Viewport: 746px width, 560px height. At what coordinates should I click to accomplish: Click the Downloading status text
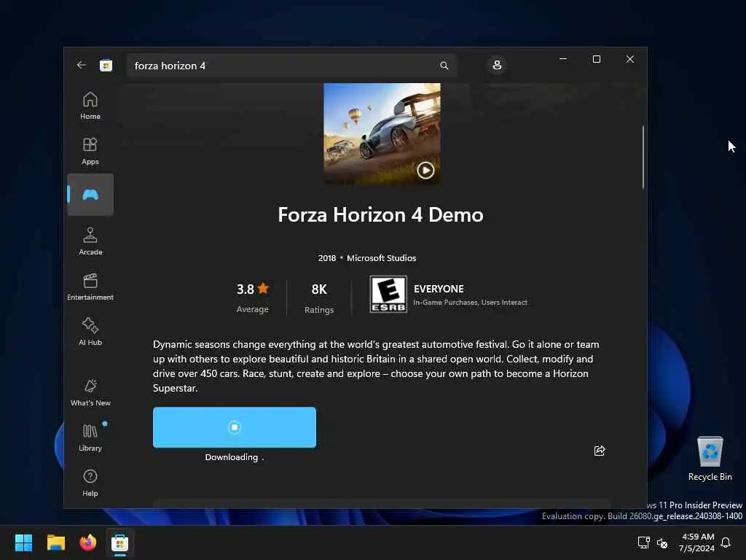[234, 457]
